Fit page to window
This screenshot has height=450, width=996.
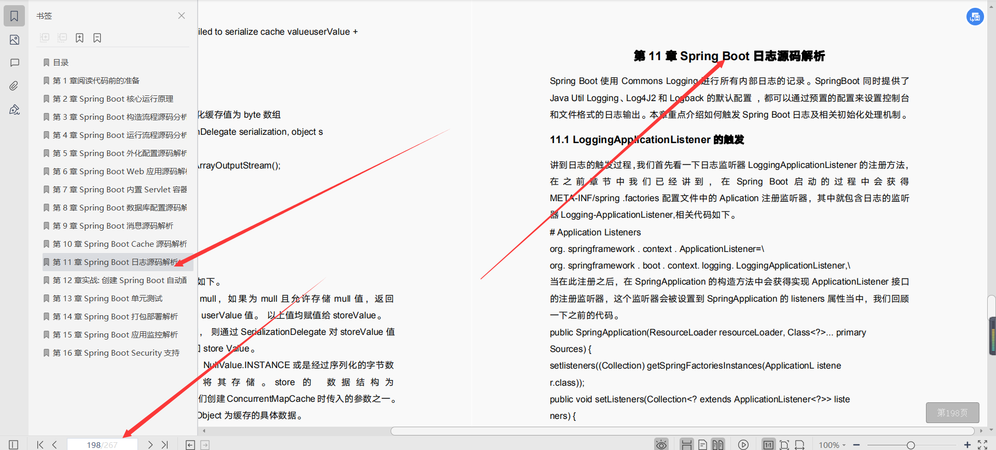point(784,445)
